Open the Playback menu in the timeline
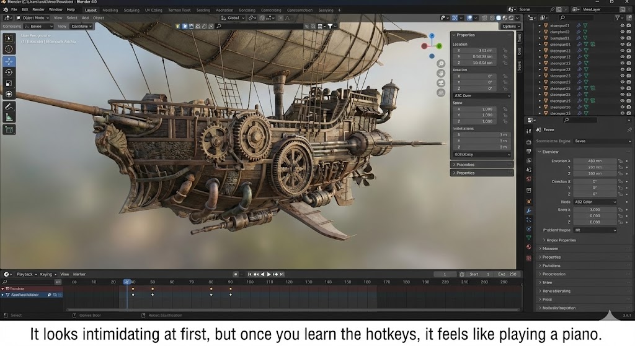This screenshot has width=635, height=346. [x=26, y=274]
